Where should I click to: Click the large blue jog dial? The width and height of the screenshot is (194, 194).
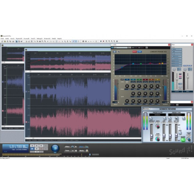[x=55, y=148]
